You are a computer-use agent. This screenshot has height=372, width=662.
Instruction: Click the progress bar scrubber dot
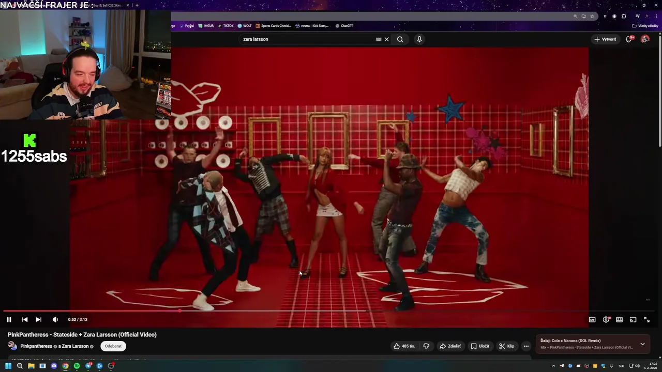pyautogui.click(x=179, y=311)
